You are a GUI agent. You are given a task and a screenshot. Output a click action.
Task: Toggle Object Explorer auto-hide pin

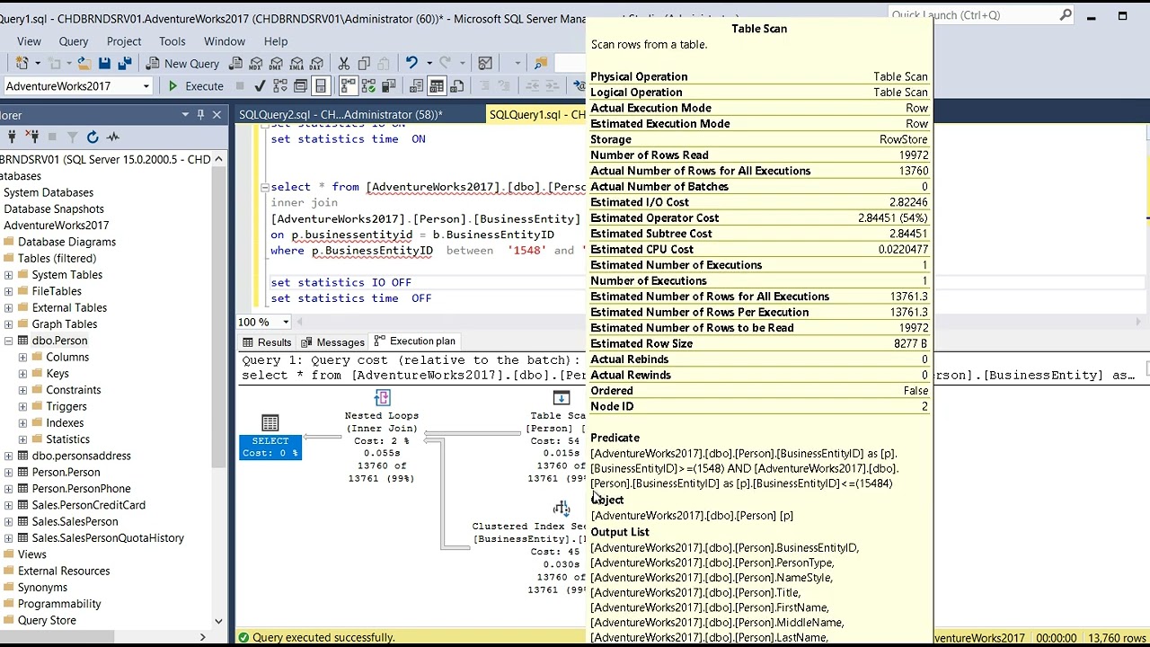click(200, 115)
